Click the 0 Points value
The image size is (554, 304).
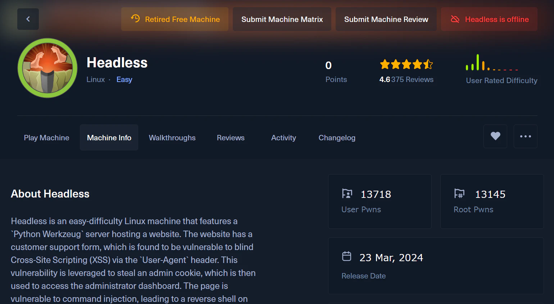pyautogui.click(x=328, y=65)
